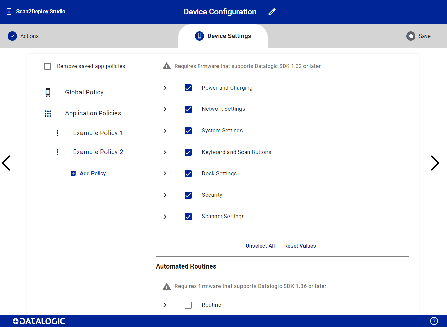447x327 pixels.
Task: Select the Device Settings tab
Action: pyautogui.click(x=223, y=36)
